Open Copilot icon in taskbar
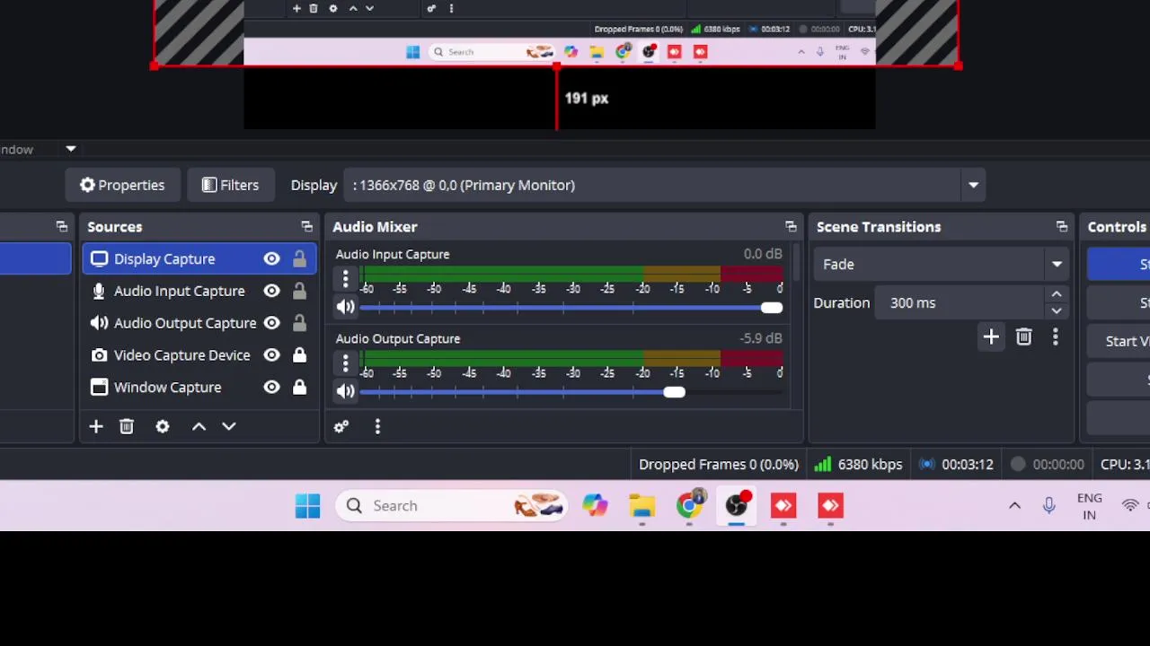The width and height of the screenshot is (1150, 646). (595, 506)
